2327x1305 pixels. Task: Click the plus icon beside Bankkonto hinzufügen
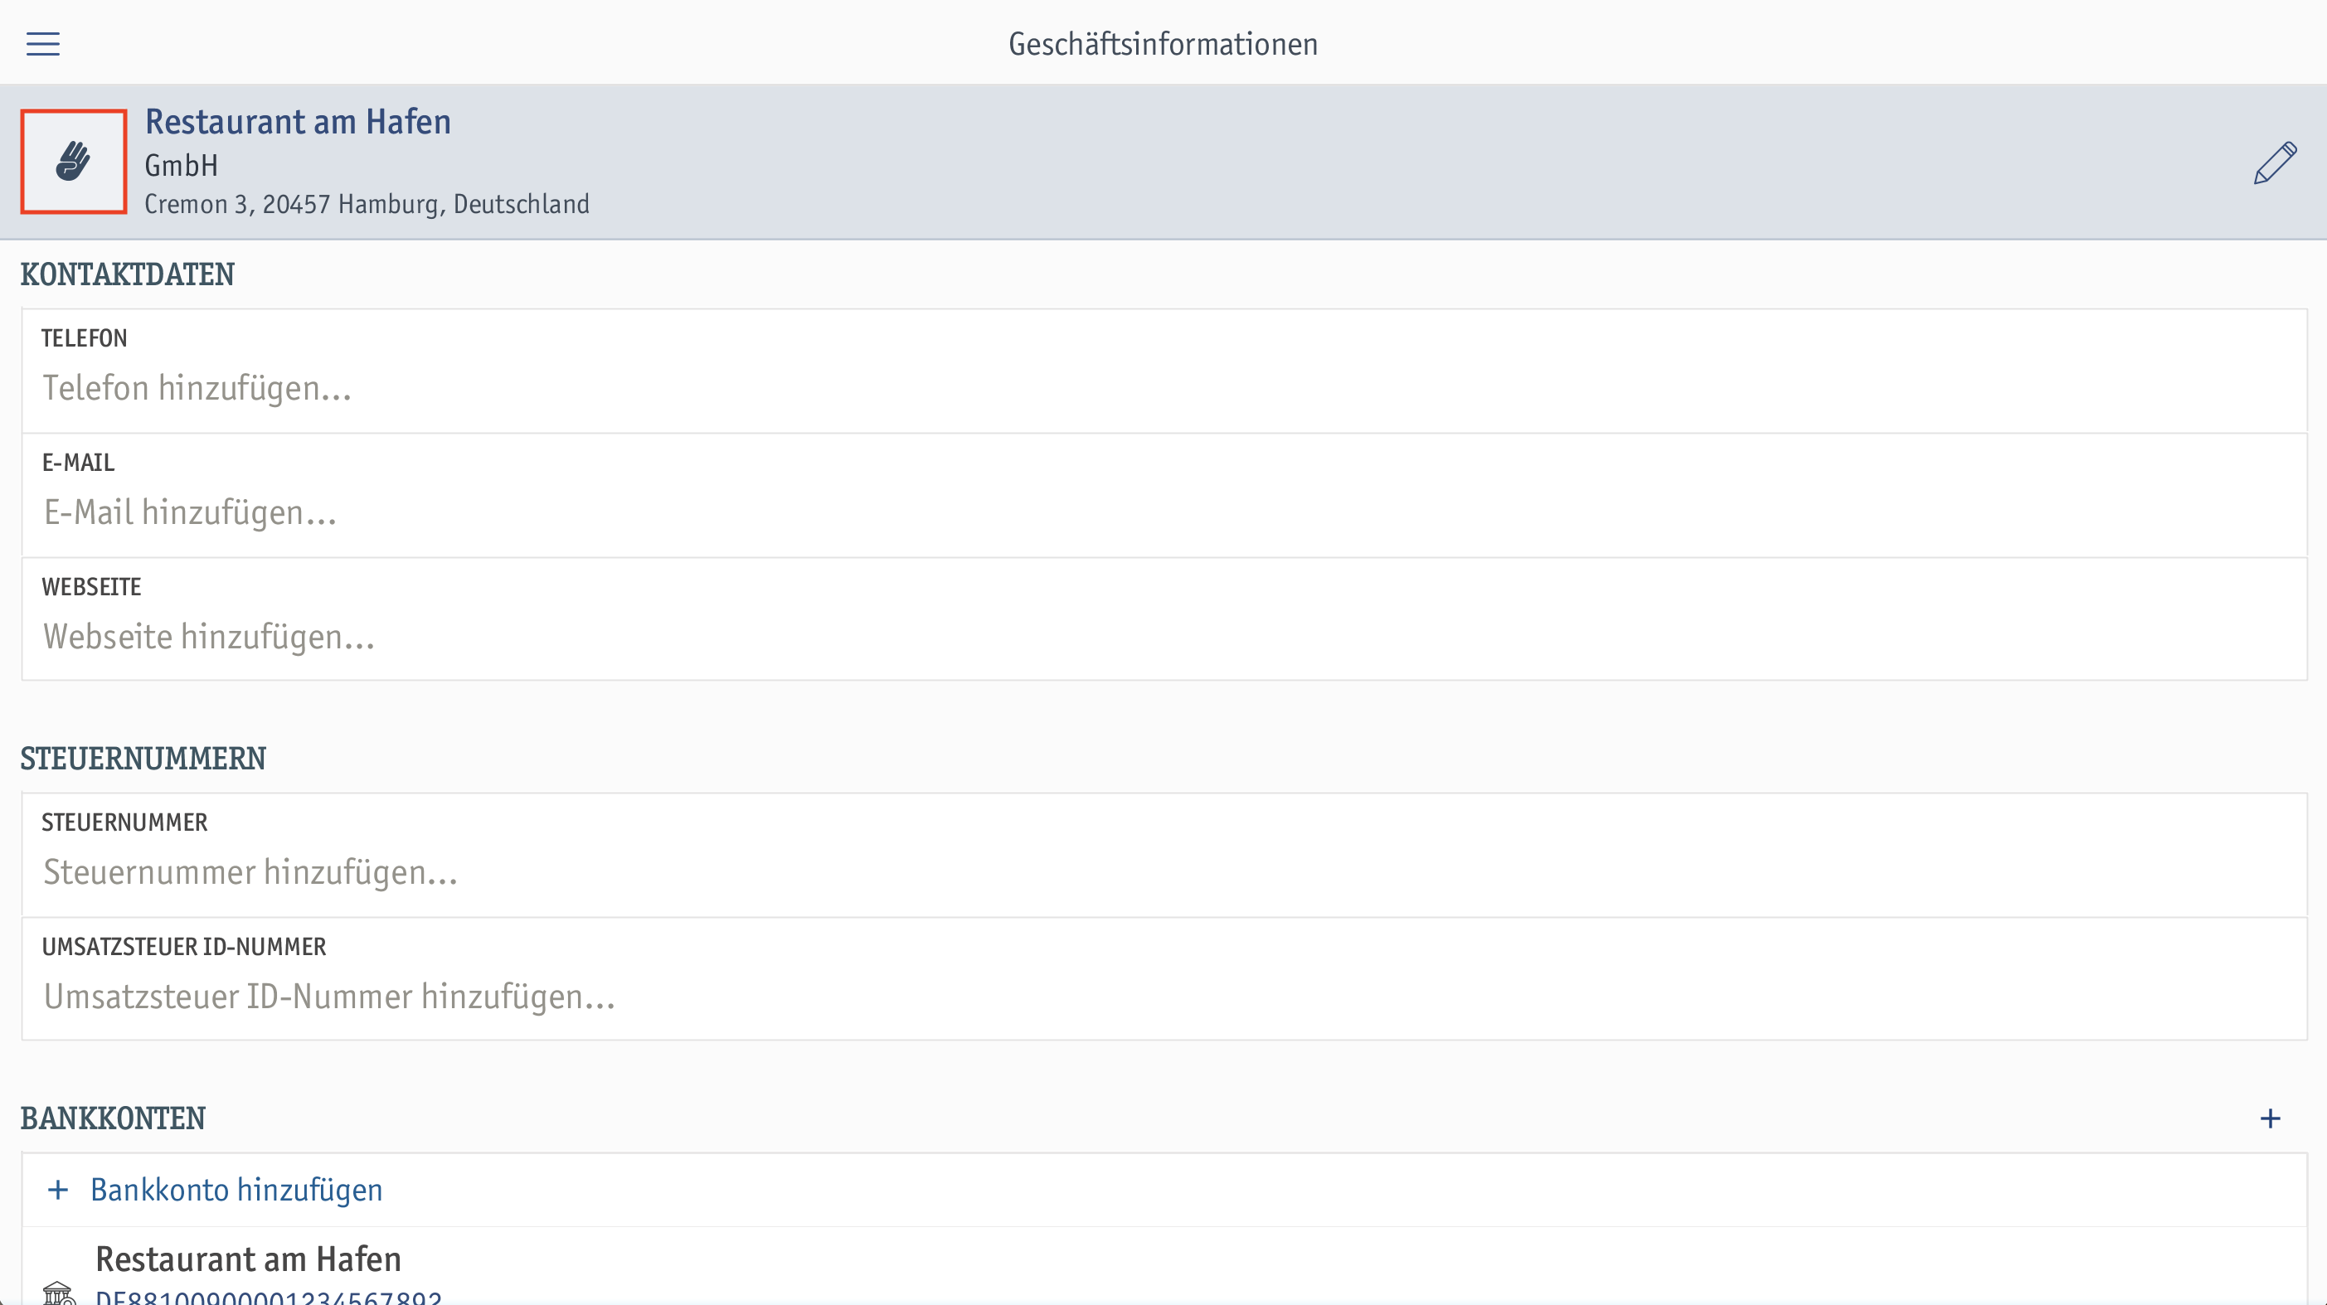[58, 1190]
